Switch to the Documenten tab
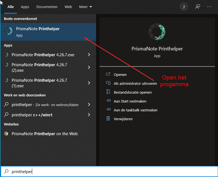This screenshot has width=218, height=177. point(47,7)
